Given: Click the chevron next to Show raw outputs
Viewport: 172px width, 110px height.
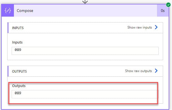Looking at the screenshot, I should click(x=156, y=71).
